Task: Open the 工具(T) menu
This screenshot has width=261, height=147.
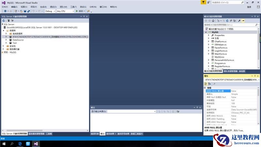Action: [73, 7]
